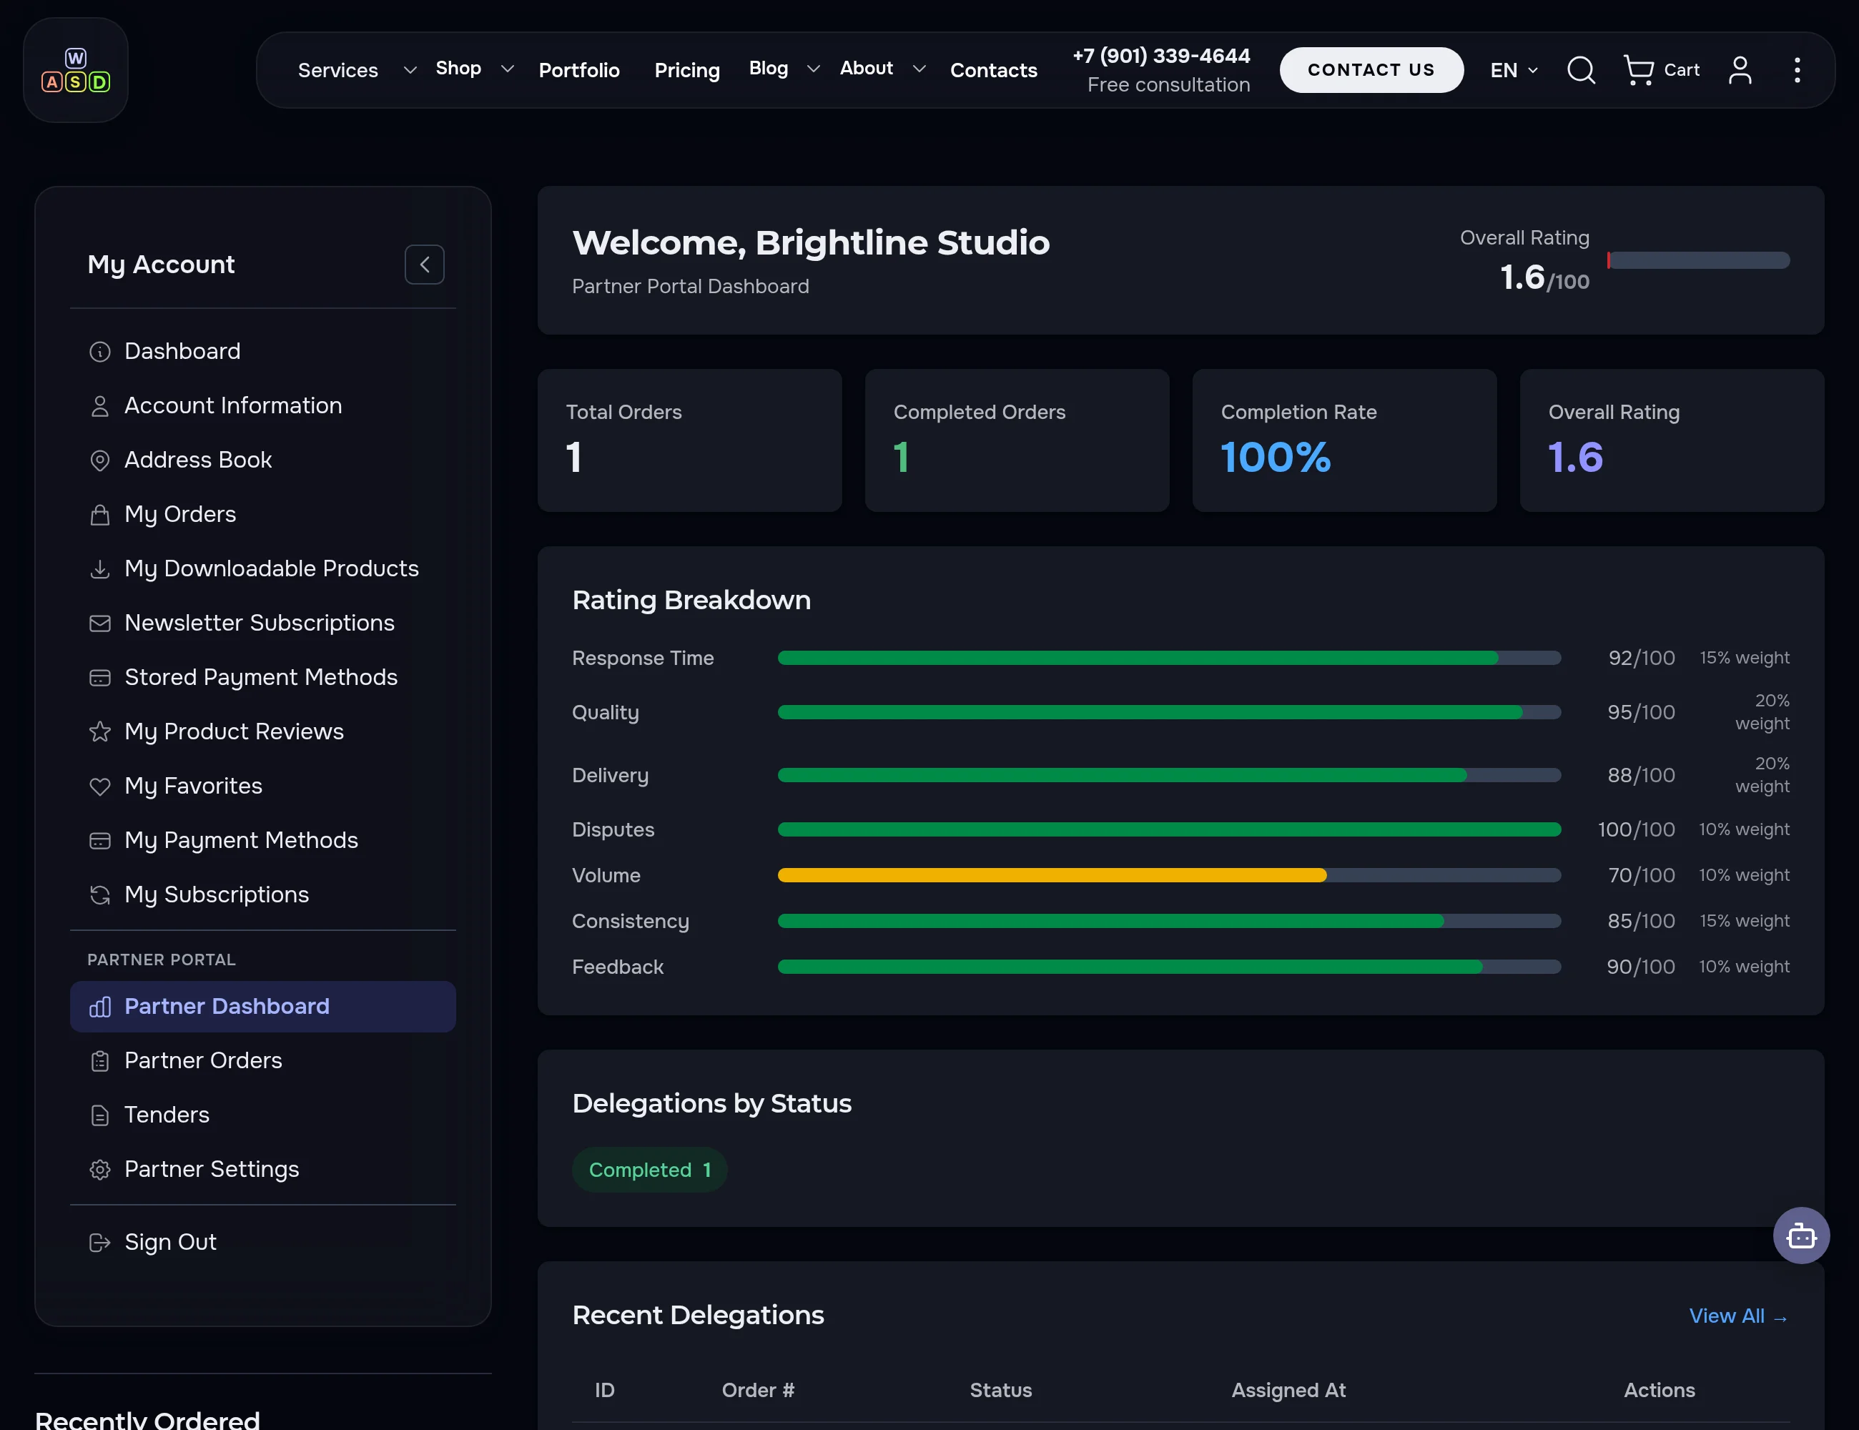The width and height of the screenshot is (1859, 1430).
Task: Click the WASD logo icon
Action: pyautogui.click(x=76, y=70)
